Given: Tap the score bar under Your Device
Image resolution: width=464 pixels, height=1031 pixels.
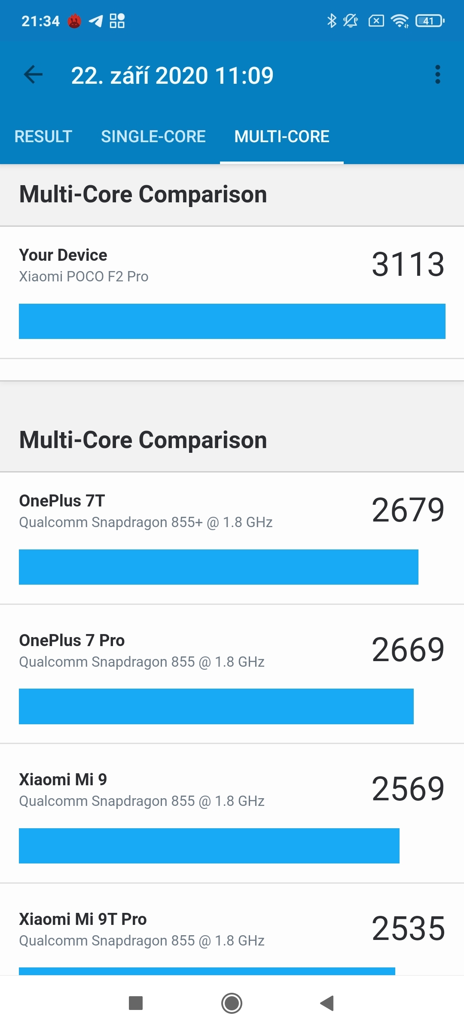Looking at the screenshot, I should 232,321.
